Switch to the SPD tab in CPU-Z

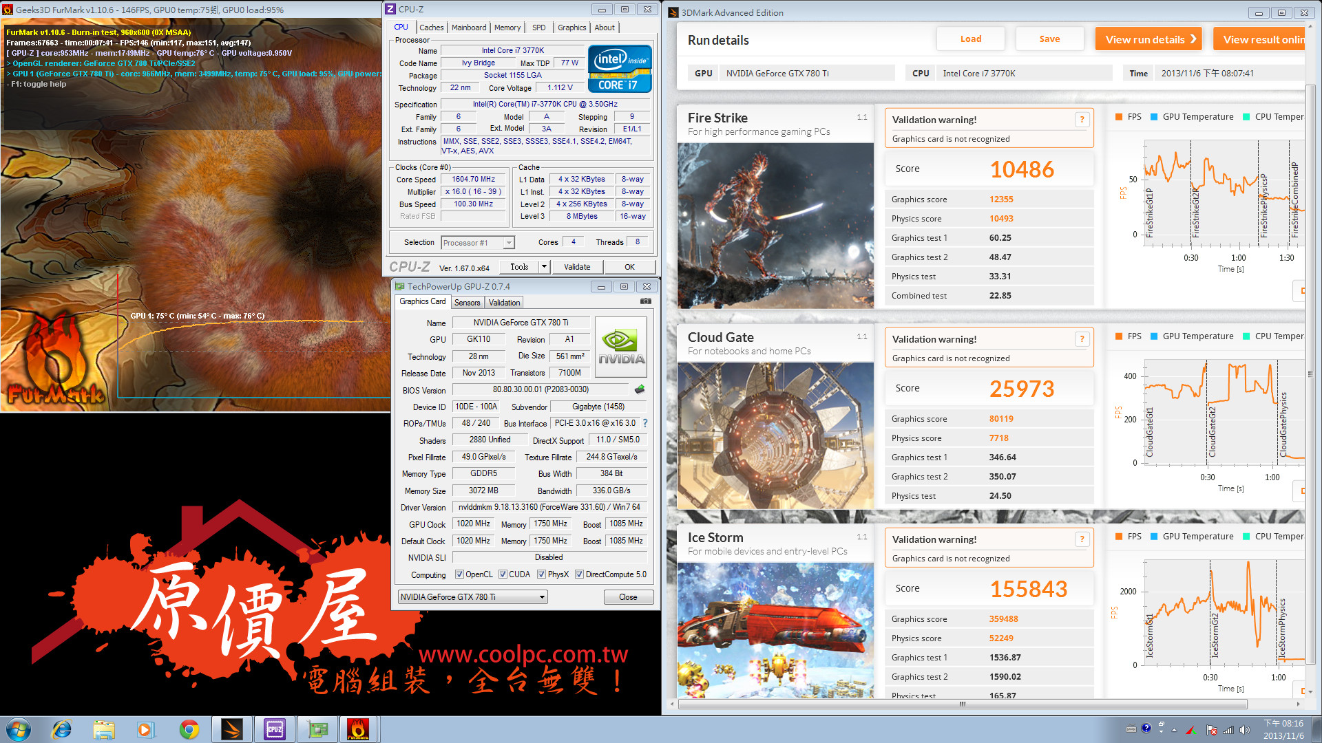point(539,28)
